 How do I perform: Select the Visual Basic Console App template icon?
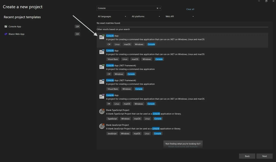pyautogui.click(x=102, y=52)
